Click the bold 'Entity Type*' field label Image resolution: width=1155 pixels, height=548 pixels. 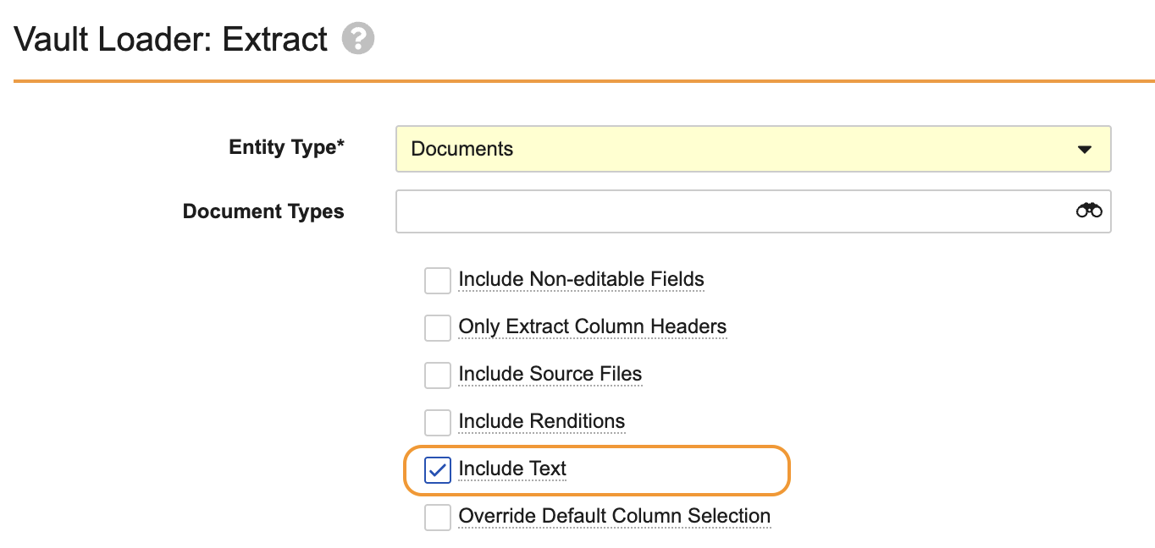pos(286,147)
